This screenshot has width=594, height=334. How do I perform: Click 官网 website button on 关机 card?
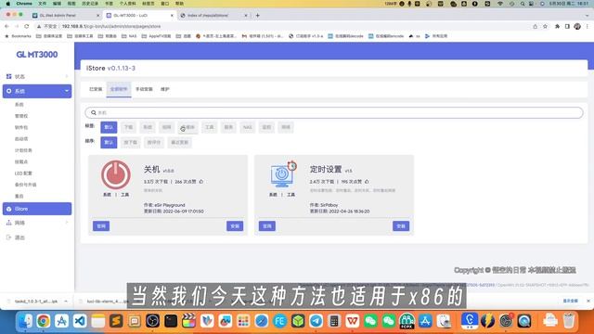pyautogui.click(x=101, y=226)
